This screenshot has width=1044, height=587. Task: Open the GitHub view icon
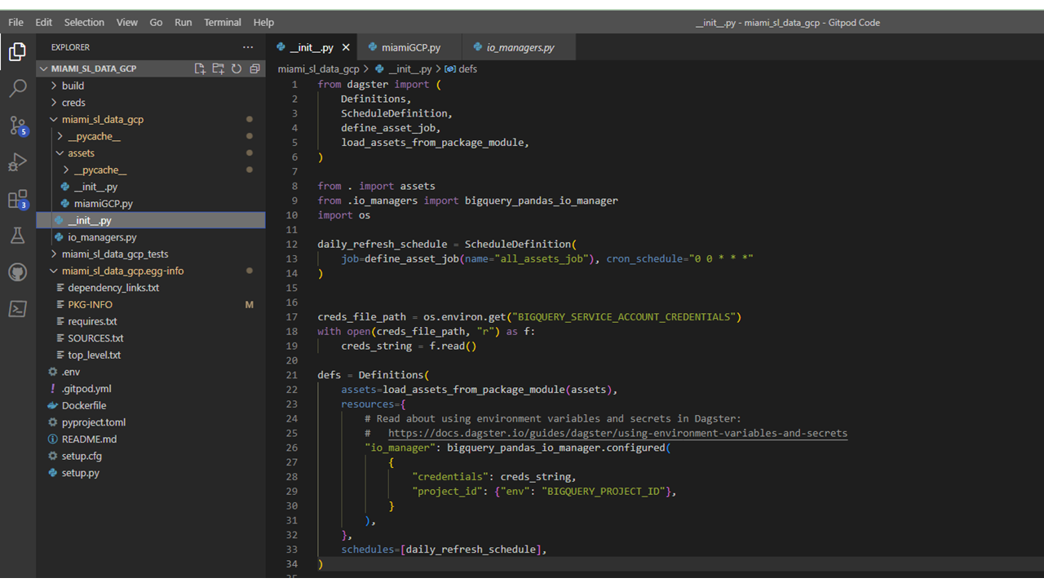tap(17, 272)
